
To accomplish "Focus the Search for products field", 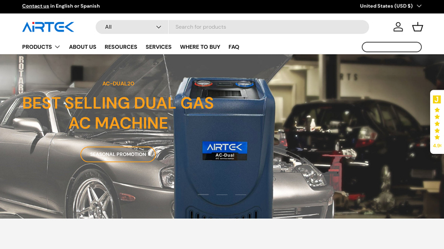I will [x=269, y=27].
